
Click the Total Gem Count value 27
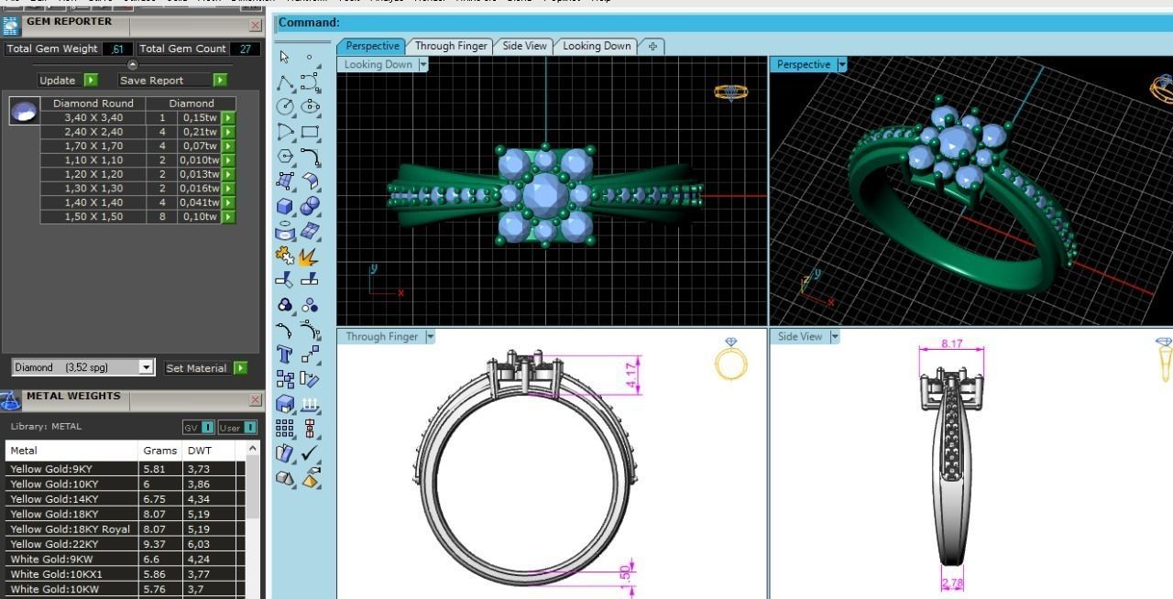(245, 49)
